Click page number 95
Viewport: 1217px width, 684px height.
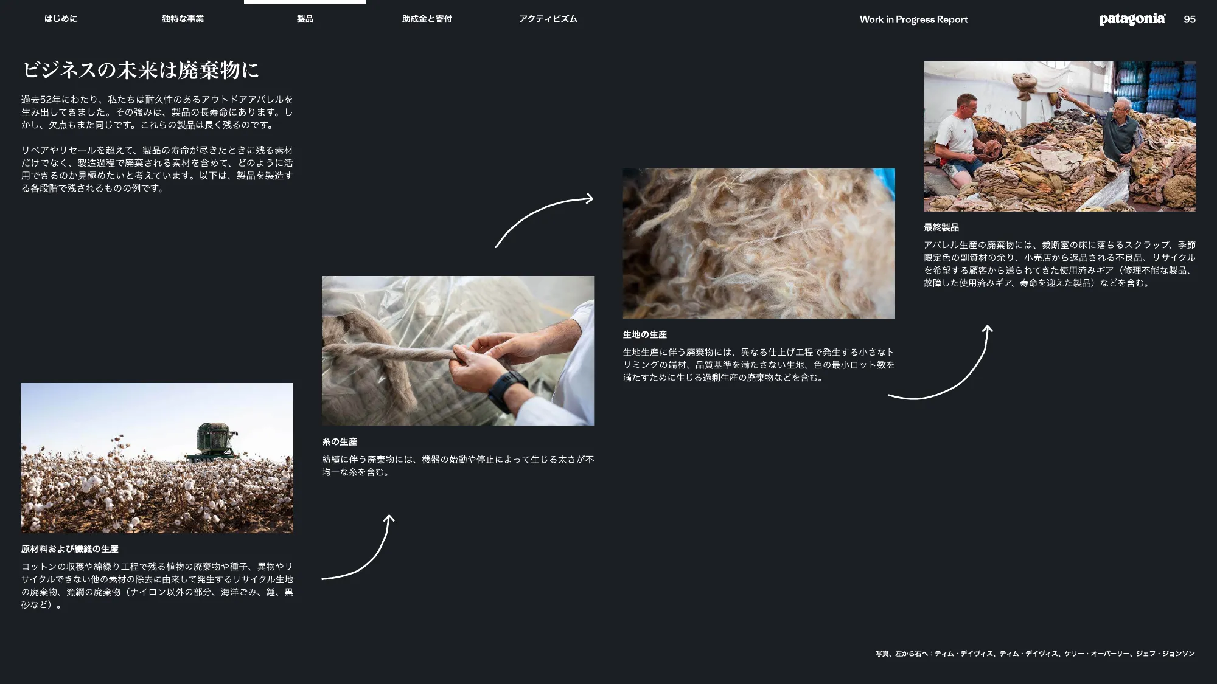(x=1190, y=19)
